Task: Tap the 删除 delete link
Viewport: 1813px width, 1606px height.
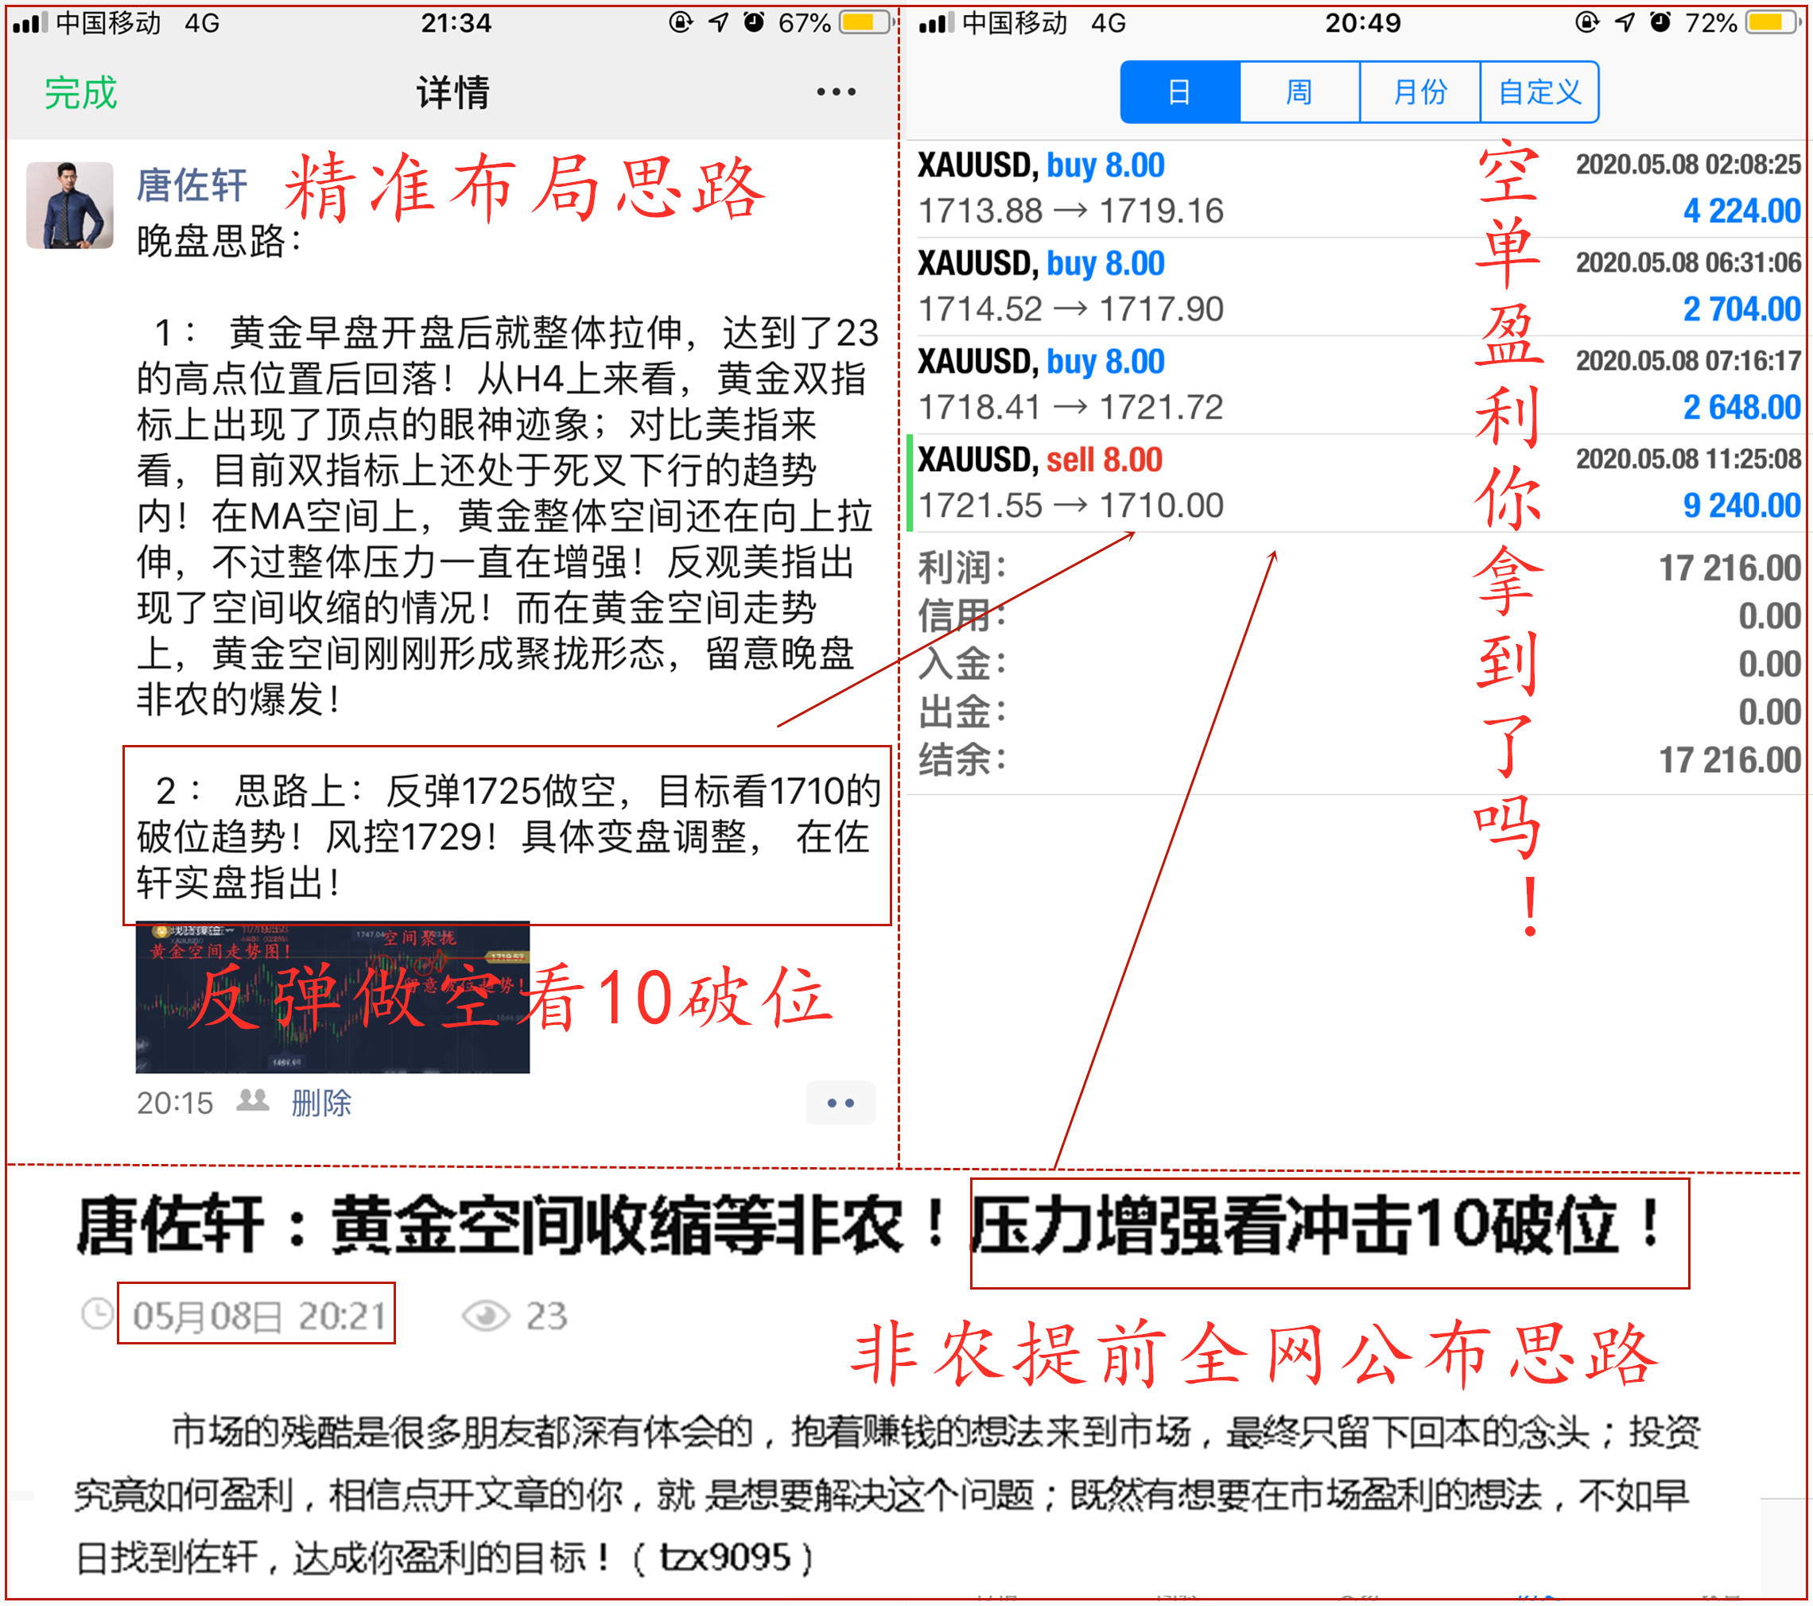Action: [x=321, y=1102]
